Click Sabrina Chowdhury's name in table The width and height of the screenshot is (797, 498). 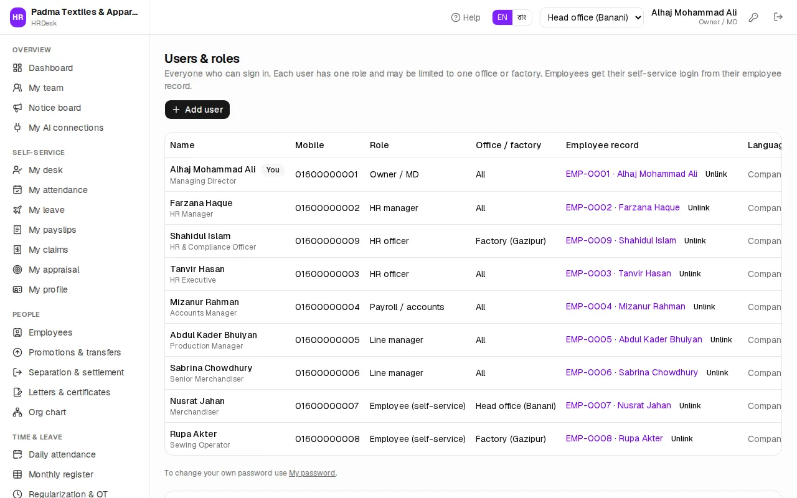(211, 368)
